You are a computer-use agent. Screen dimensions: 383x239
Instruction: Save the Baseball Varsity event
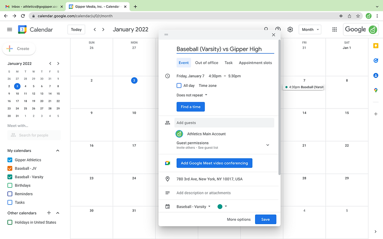(265, 219)
